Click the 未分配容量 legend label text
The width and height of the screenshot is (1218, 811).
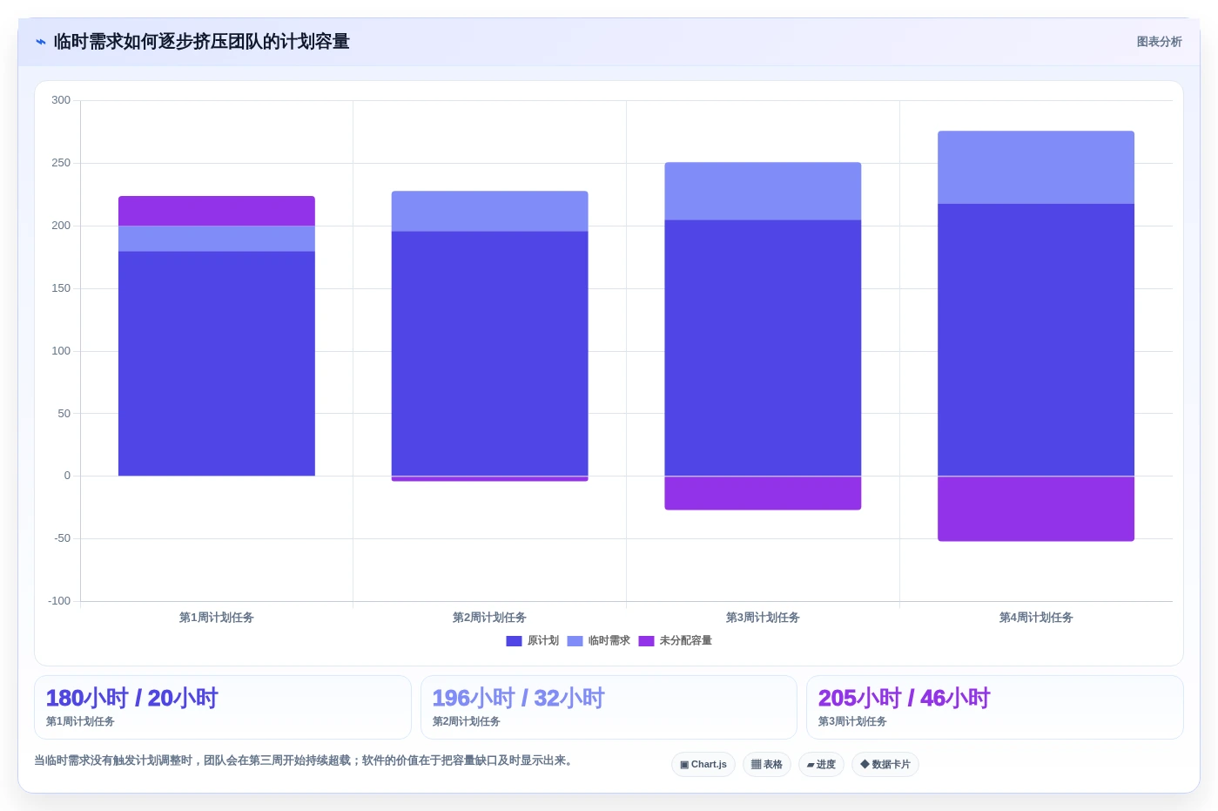(686, 641)
